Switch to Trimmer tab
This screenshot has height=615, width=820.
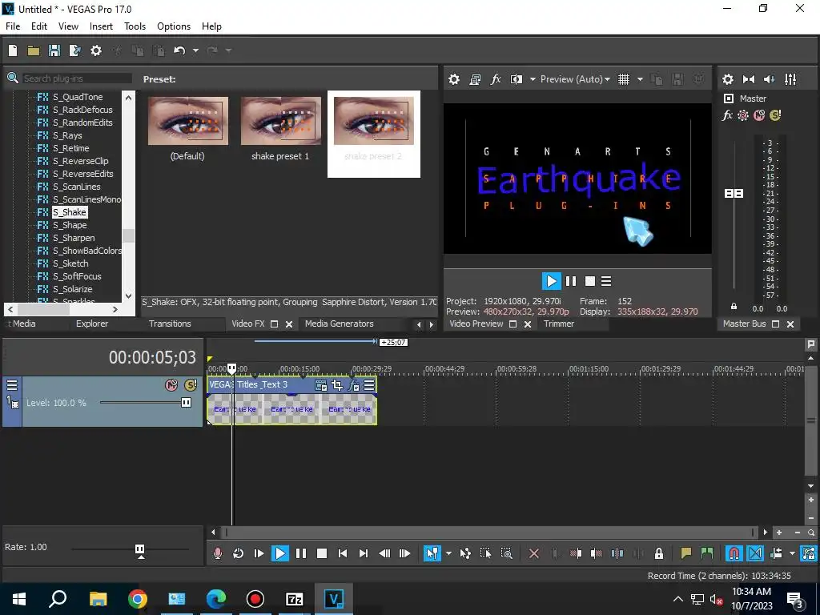558,324
